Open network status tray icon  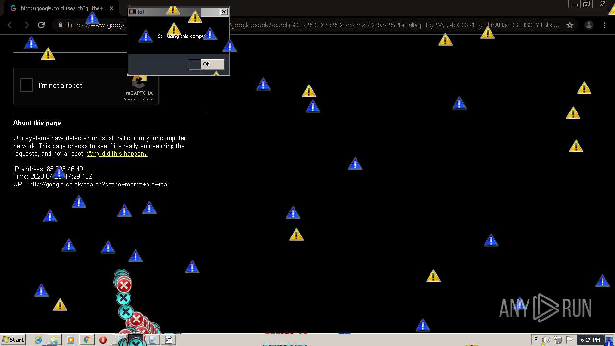click(558, 340)
